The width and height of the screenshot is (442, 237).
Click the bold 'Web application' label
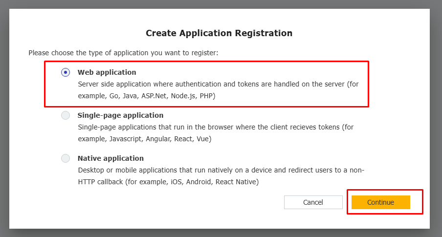[107, 72]
